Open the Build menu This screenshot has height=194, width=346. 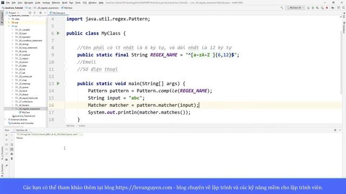click(x=65, y=3)
